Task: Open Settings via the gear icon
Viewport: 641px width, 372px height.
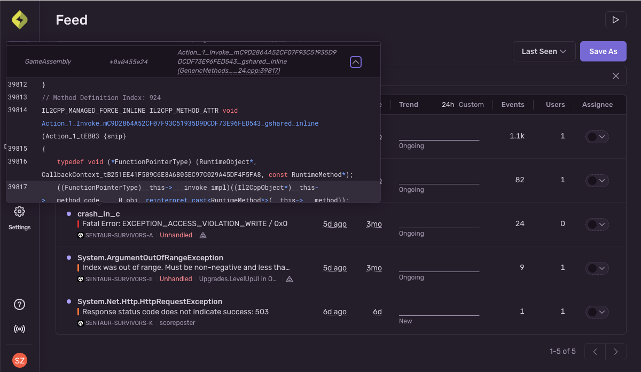Action: (20, 212)
